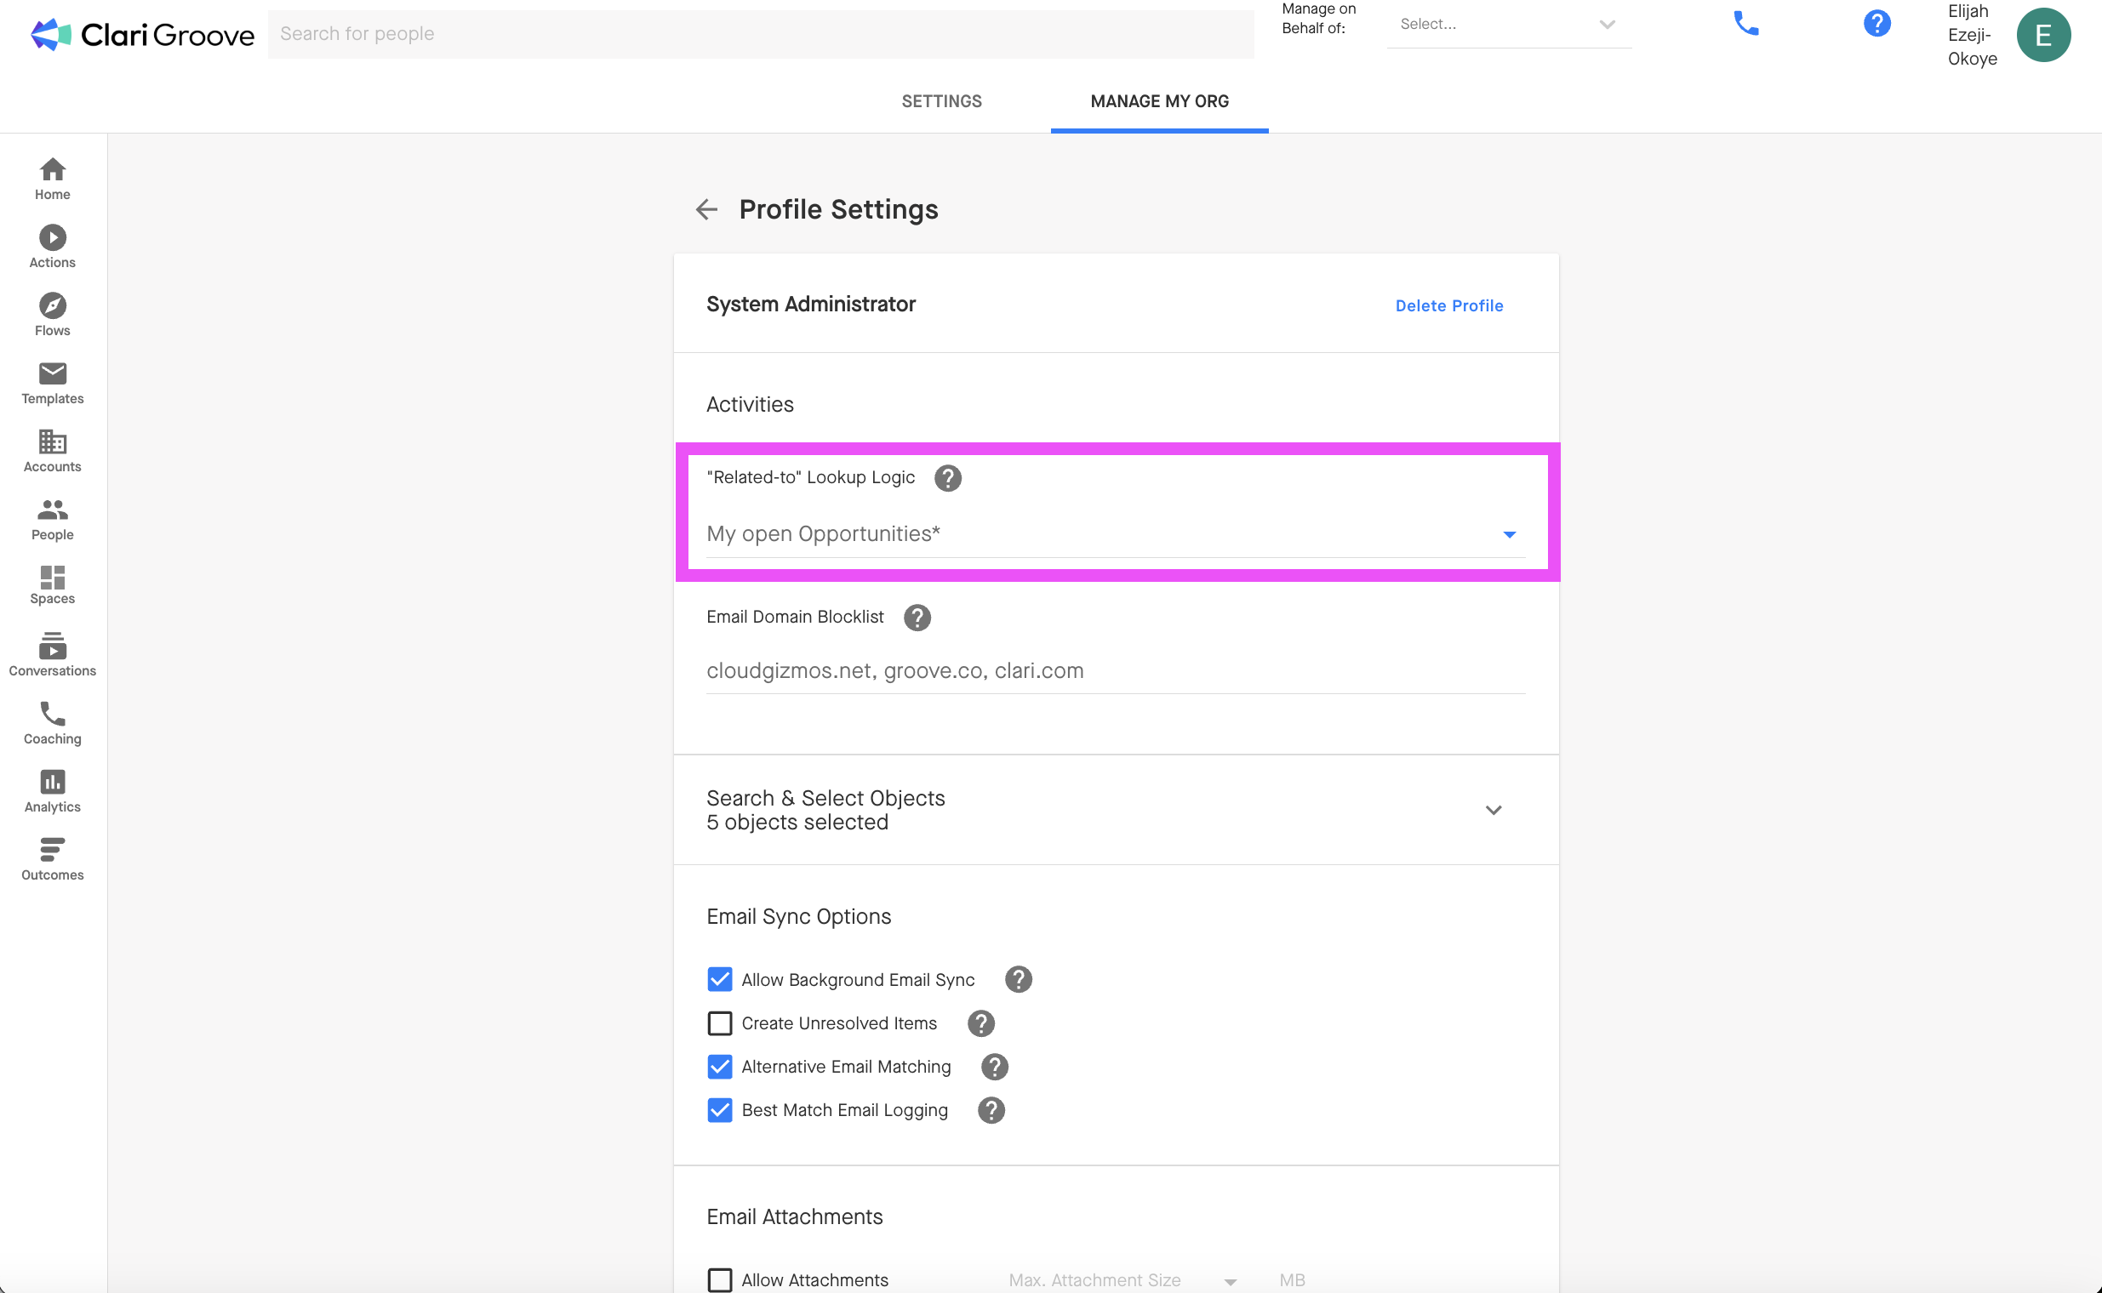This screenshot has height=1293, width=2102.
Task: Switch to the Settings tab
Action: pyautogui.click(x=941, y=102)
